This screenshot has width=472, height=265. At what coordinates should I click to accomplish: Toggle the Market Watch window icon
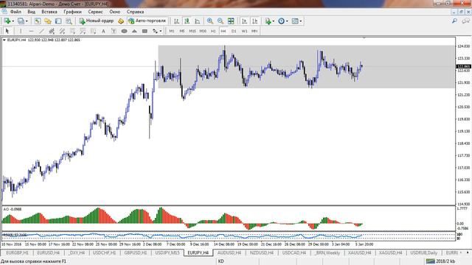pyautogui.click(x=38, y=21)
